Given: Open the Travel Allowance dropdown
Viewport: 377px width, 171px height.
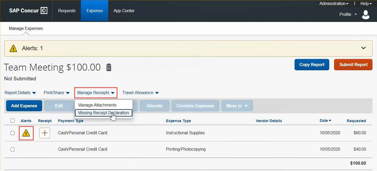Looking at the screenshot, I should point(140,93).
